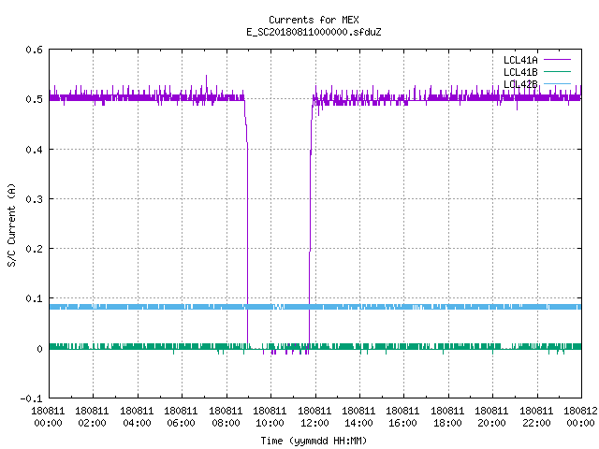
Task: Click the 0.2 y-axis tick label
Action: pos(34,249)
